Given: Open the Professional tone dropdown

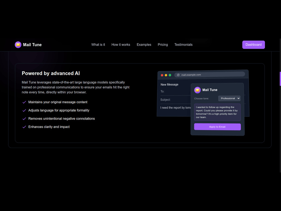Looking at the screenshot, I should (x=229, y=98).
